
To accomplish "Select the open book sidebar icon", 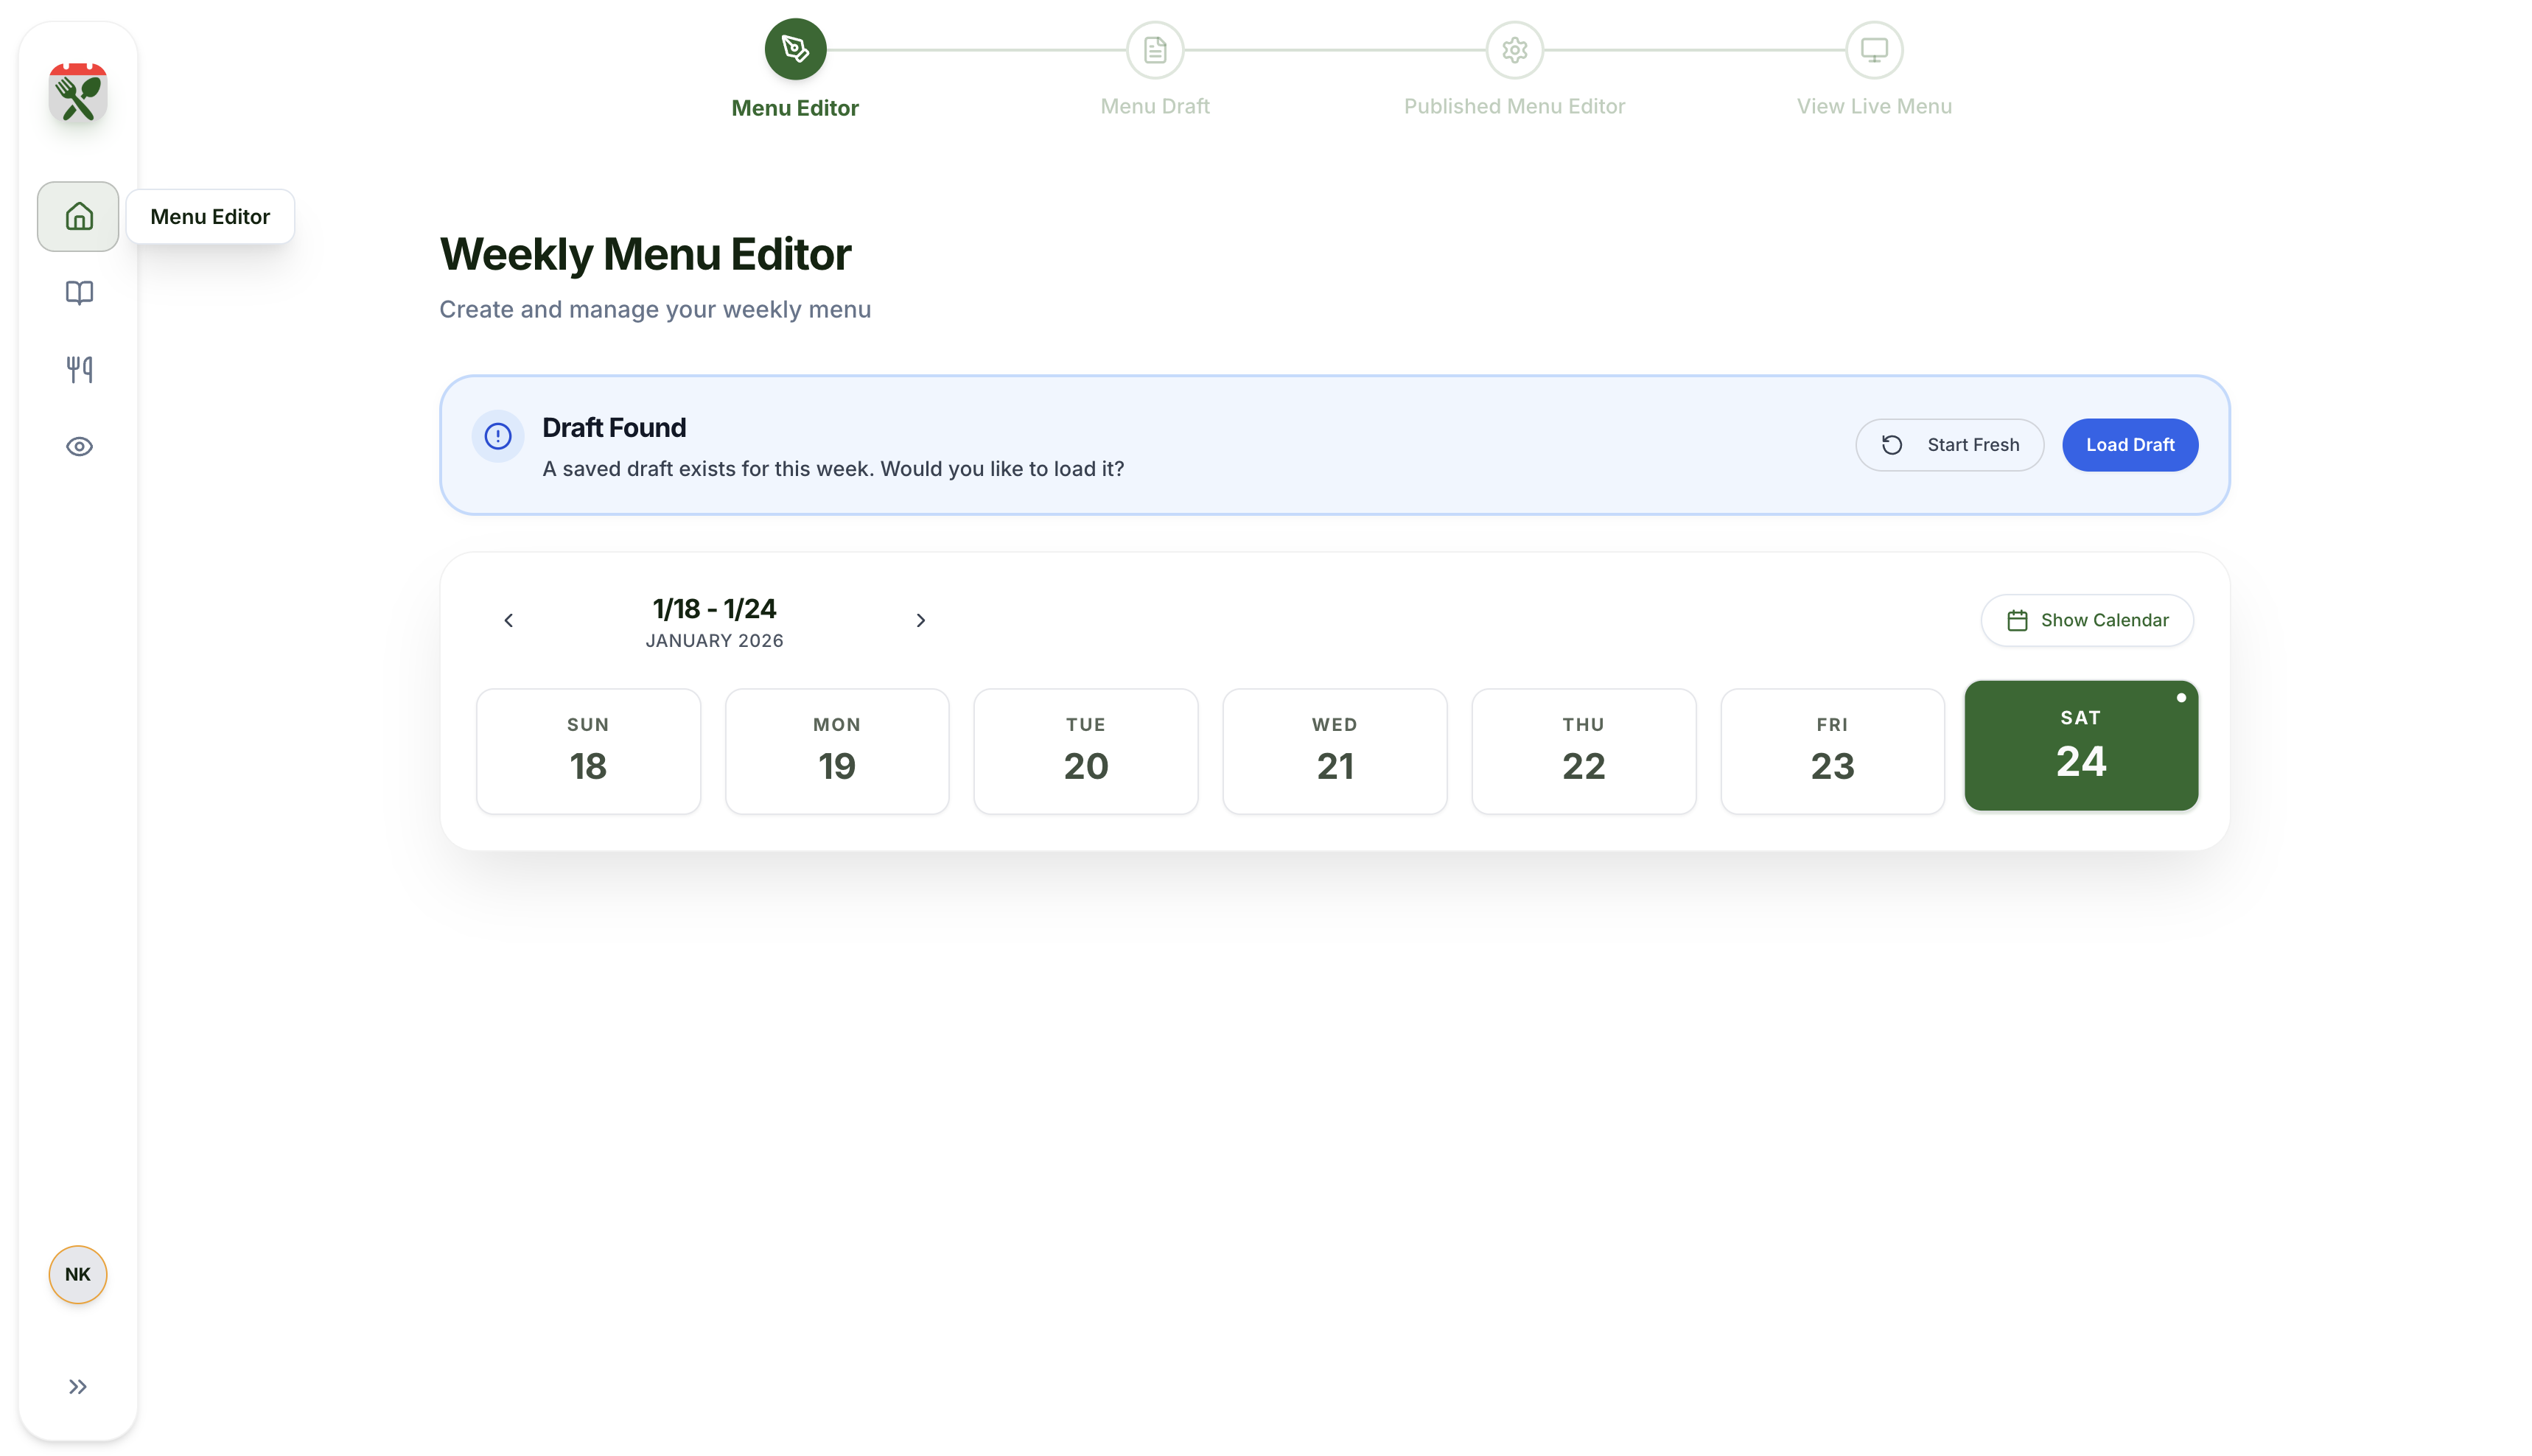I will pyautogui.click(x=77, y=292).
